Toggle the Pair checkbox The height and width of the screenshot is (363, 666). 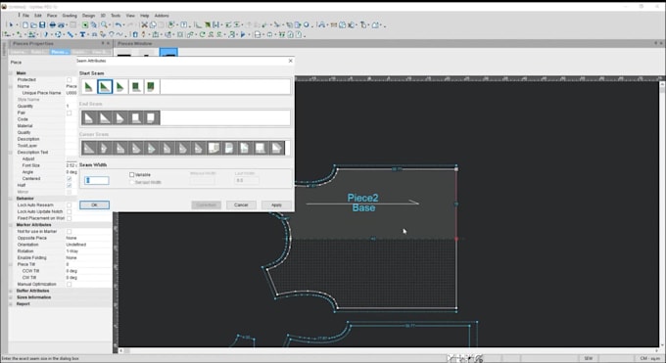[x=69, y=113]
